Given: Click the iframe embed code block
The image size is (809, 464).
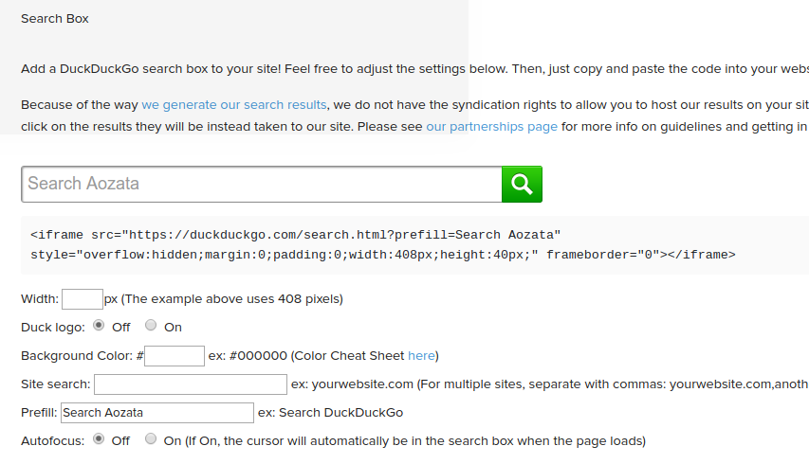Looking at the screenshot, I should [x=414, y=245].
